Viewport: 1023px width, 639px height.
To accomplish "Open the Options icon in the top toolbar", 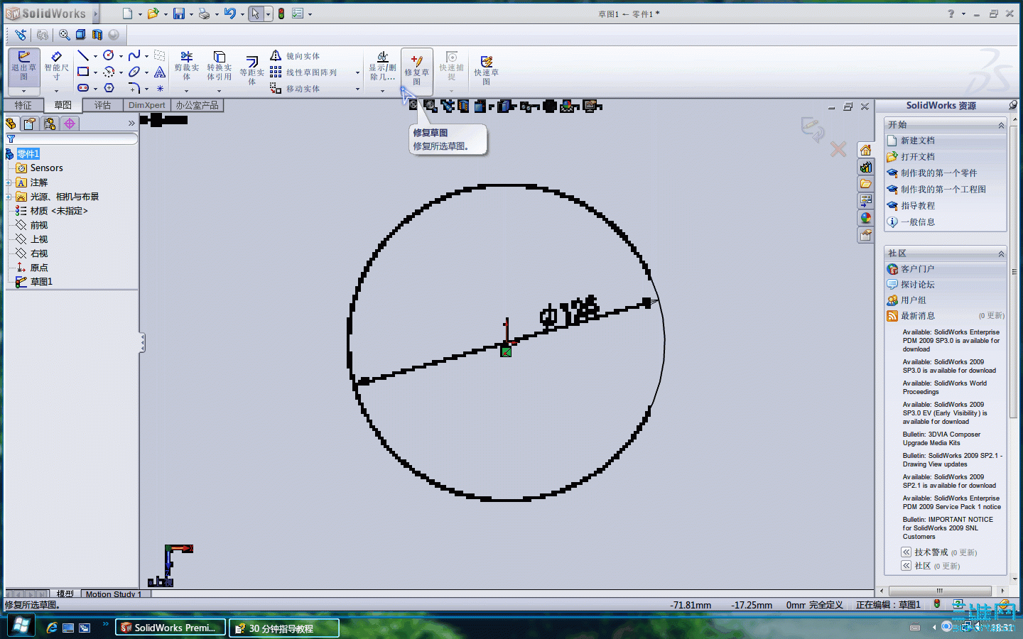I will (x=298, y=13).
